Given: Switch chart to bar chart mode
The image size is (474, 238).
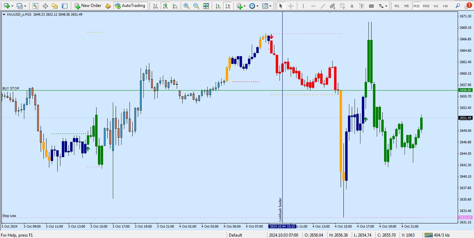Looking at the screenshot, I should click(x=155, y=6).
